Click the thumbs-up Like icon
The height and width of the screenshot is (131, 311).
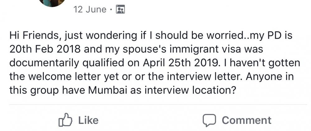click(x=64, y=120)
